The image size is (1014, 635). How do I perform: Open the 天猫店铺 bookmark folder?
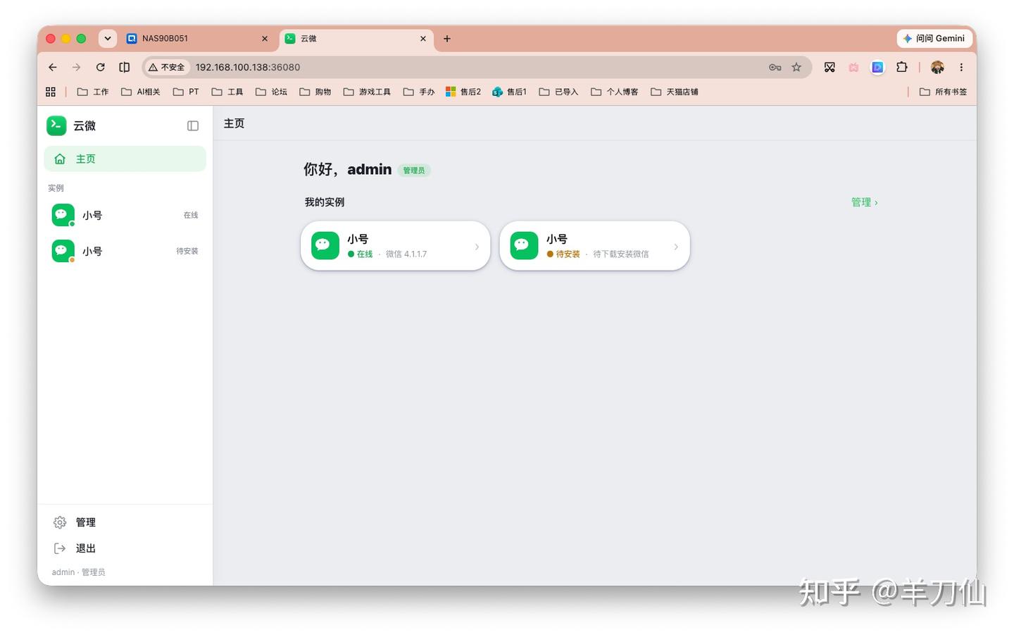675,92
